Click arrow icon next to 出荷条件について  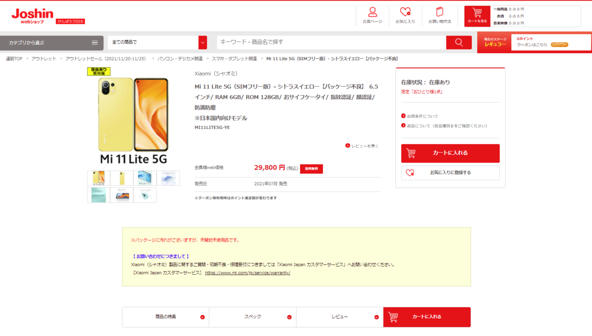pos(404,116)
